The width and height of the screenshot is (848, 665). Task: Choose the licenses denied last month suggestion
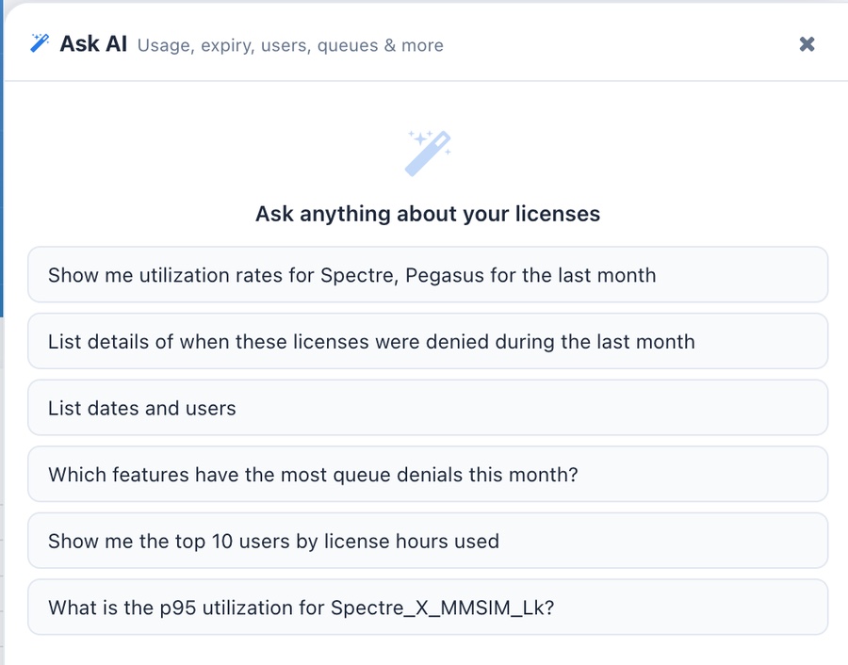pos(428,341)
